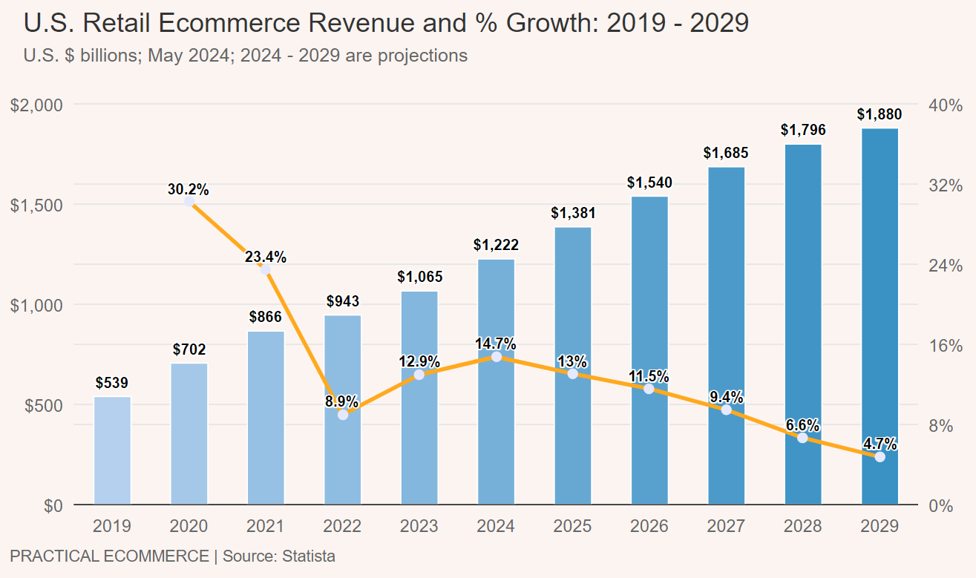The image size is (976, 578).
Task: Select the 2019 year label on the x-axis
Action: pos(112,526)
